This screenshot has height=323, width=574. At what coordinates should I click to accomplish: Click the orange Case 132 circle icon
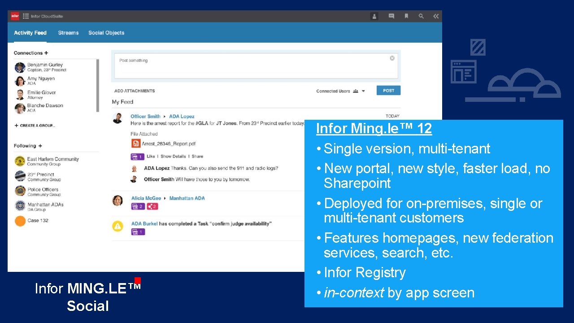pos(20,221)
